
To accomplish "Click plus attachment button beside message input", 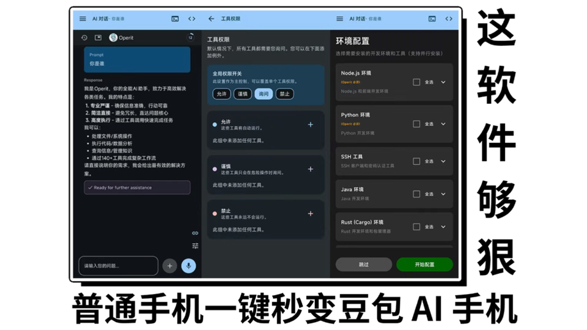I will (169, 266).
